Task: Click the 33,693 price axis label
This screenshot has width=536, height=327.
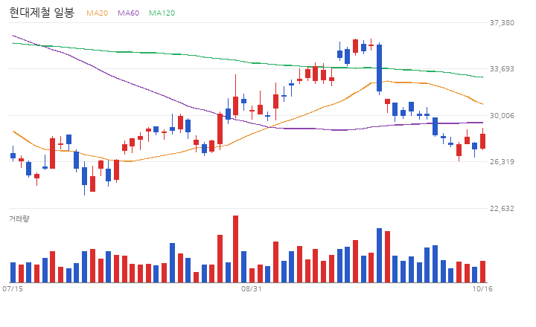Action: point(502,69)
